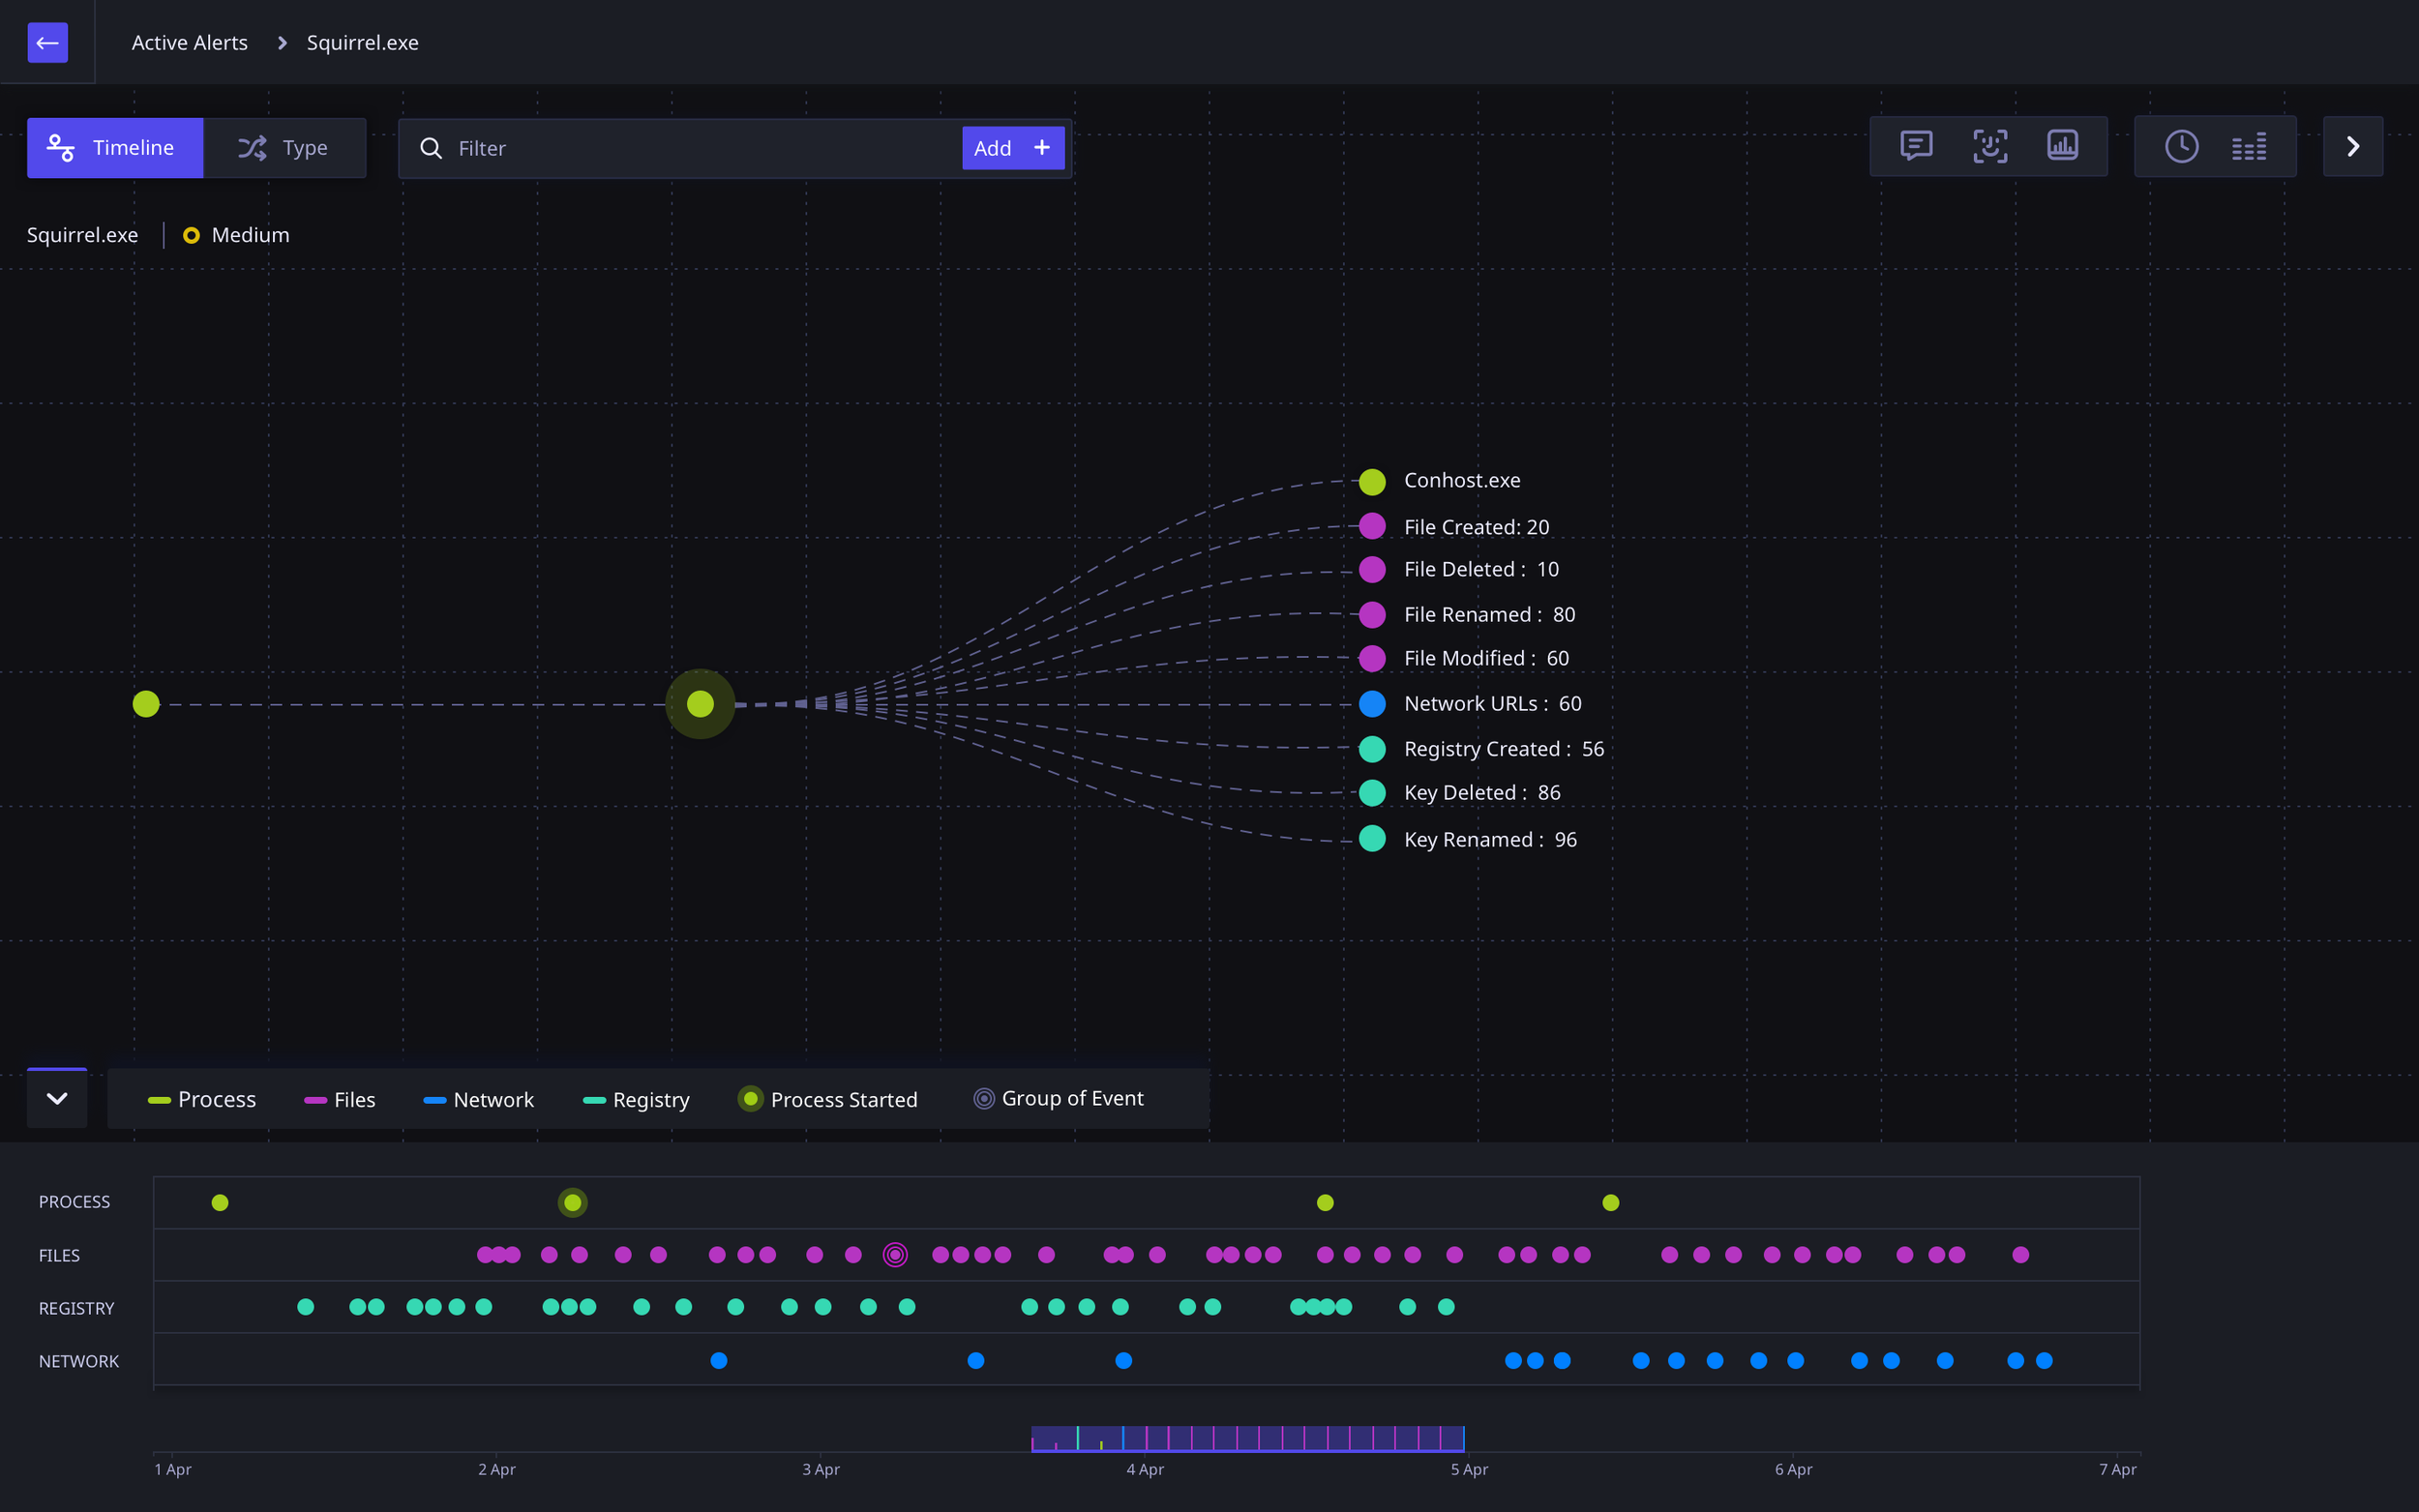This screenshot has width=2419, height=1512.
Task: Expand the right side panel arrow
Action: coord(2352,147)
